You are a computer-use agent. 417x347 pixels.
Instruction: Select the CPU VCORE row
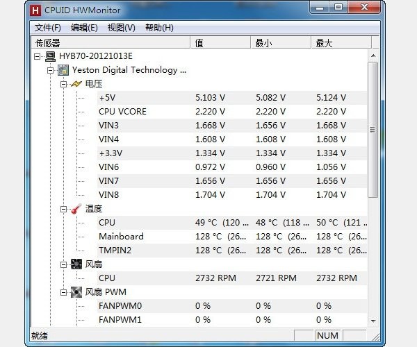tap(232, 112)
